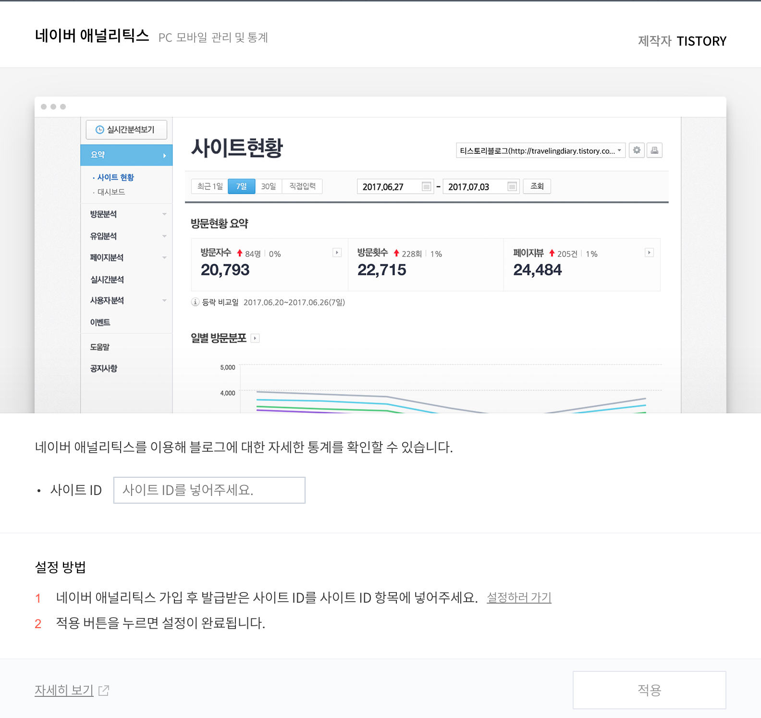This screenshot has width=761, height=718.
Task: Click the 방문현황 요약 heading
Action: coord(219,223)
